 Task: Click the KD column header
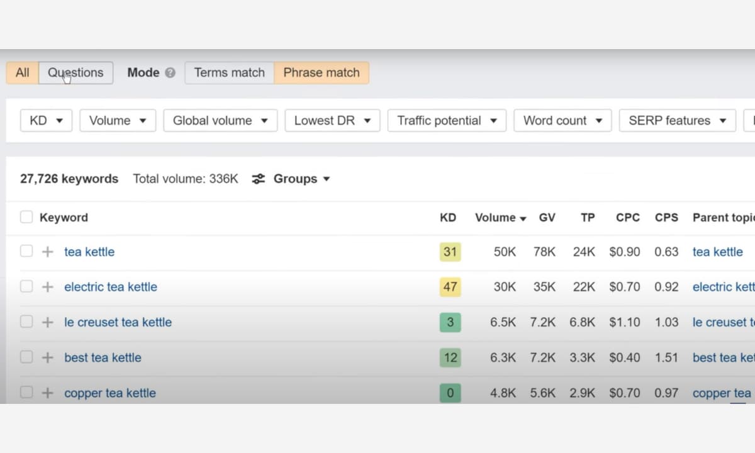tap(448, 218)
